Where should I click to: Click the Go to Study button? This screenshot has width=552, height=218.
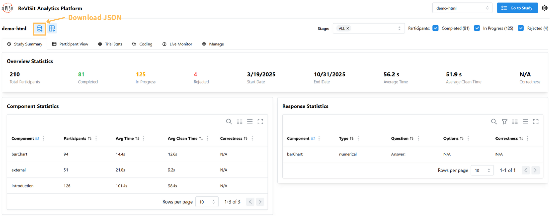coord(517,8)
